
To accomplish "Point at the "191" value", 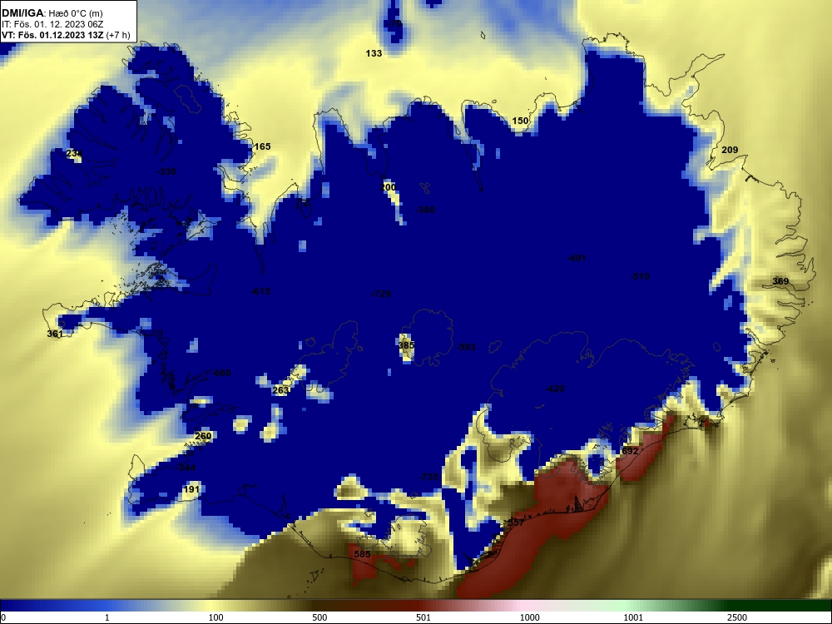I will coord(191,489).
